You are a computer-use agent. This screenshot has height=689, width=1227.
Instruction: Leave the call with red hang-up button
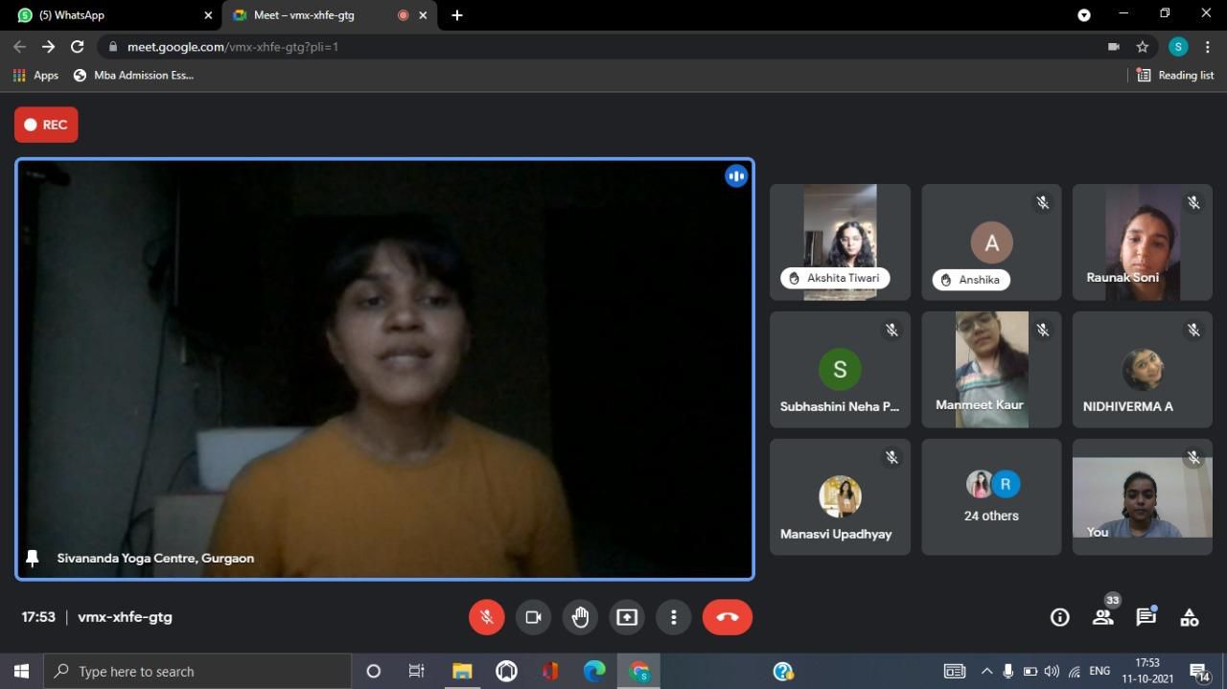click(727, 617)
